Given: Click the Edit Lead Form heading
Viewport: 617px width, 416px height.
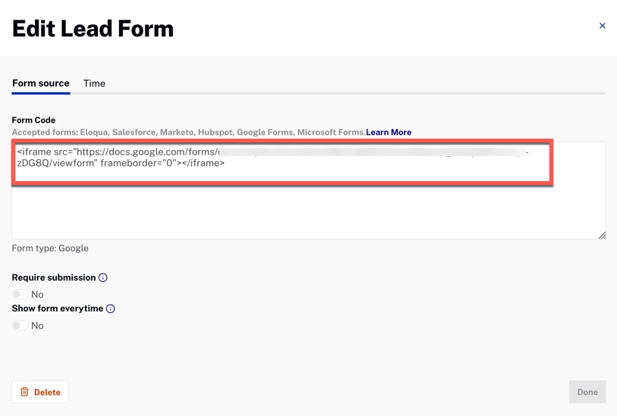Looking at the screenshot, I should 92,29.
